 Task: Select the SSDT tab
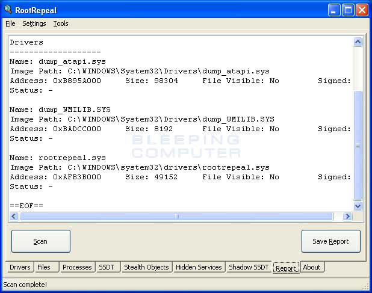(x=108, y=267)
